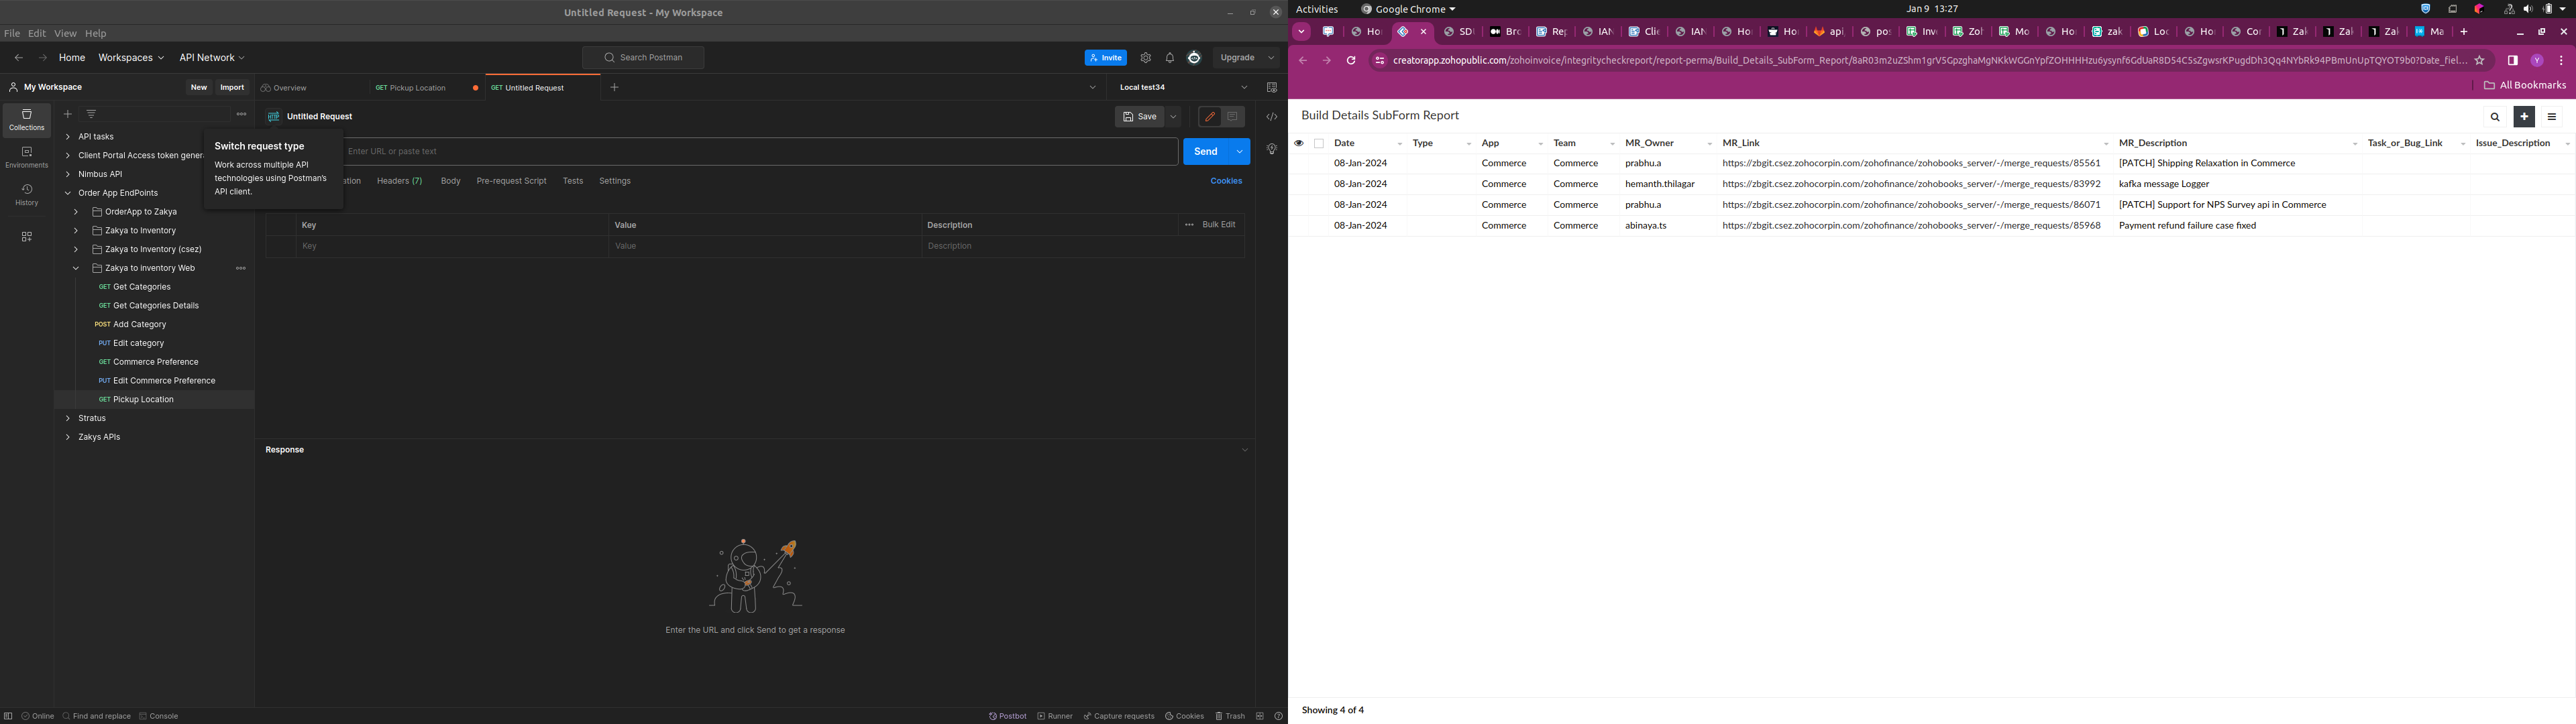Open the notifications bell
This screenshot has height=724, width=2576.
pos(1169,58)
